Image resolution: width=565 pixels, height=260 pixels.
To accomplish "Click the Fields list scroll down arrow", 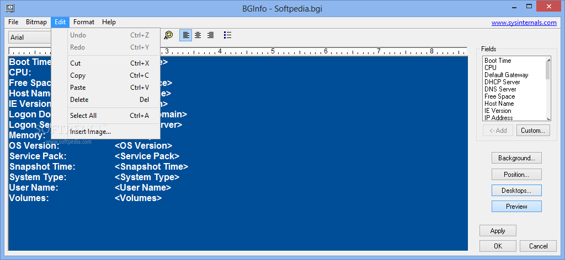I will (x=548, y=118).
